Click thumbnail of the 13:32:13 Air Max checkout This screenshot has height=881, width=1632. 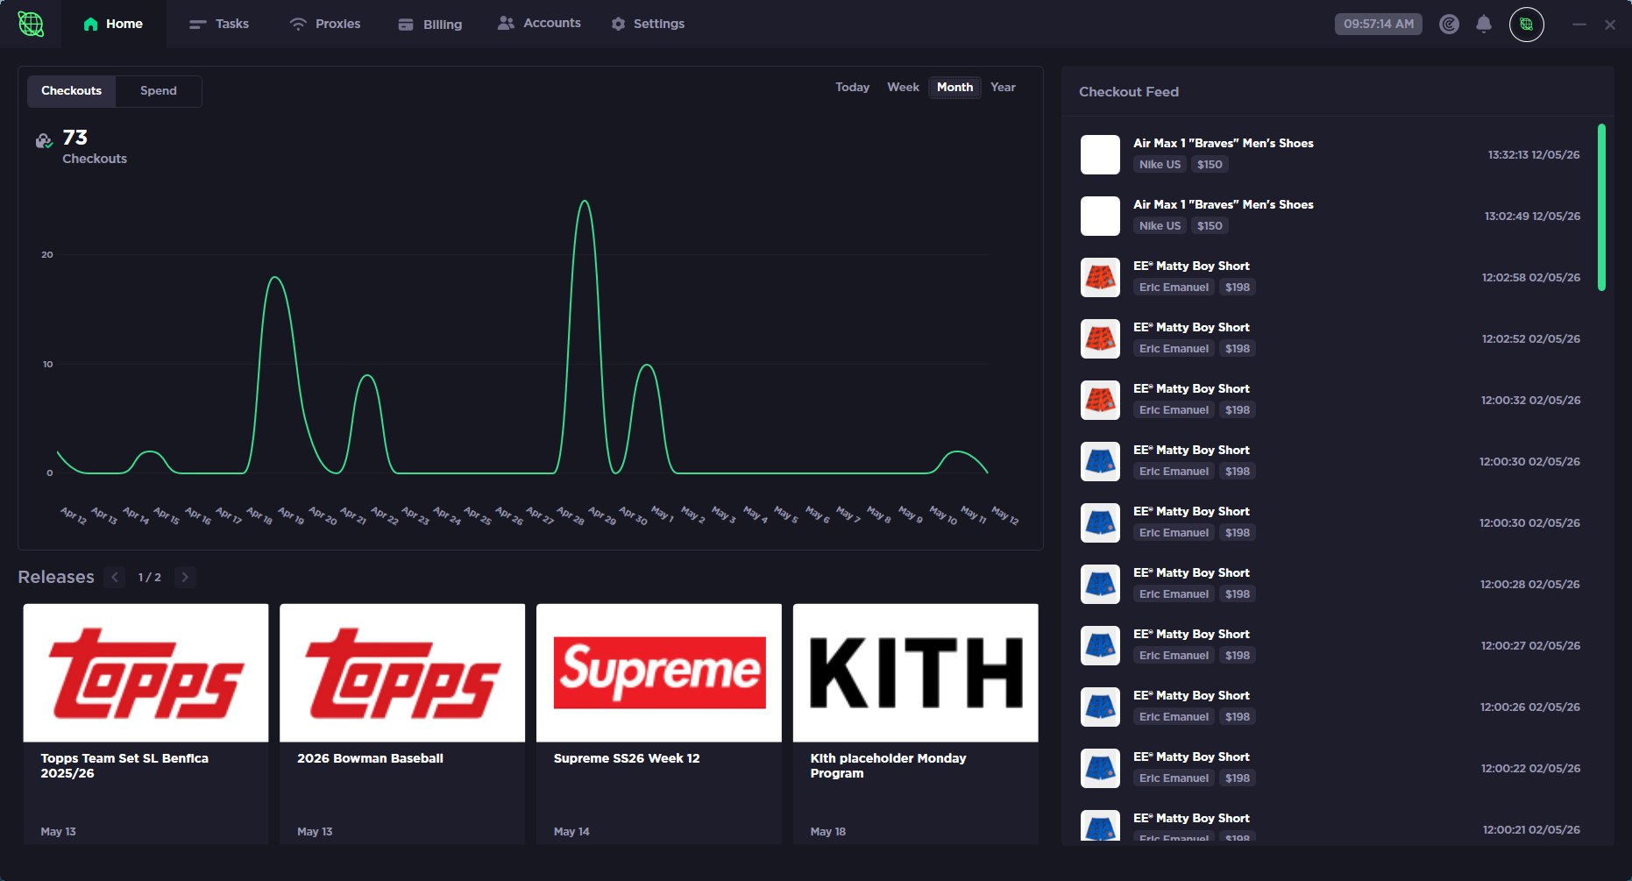click(1100, 155)
